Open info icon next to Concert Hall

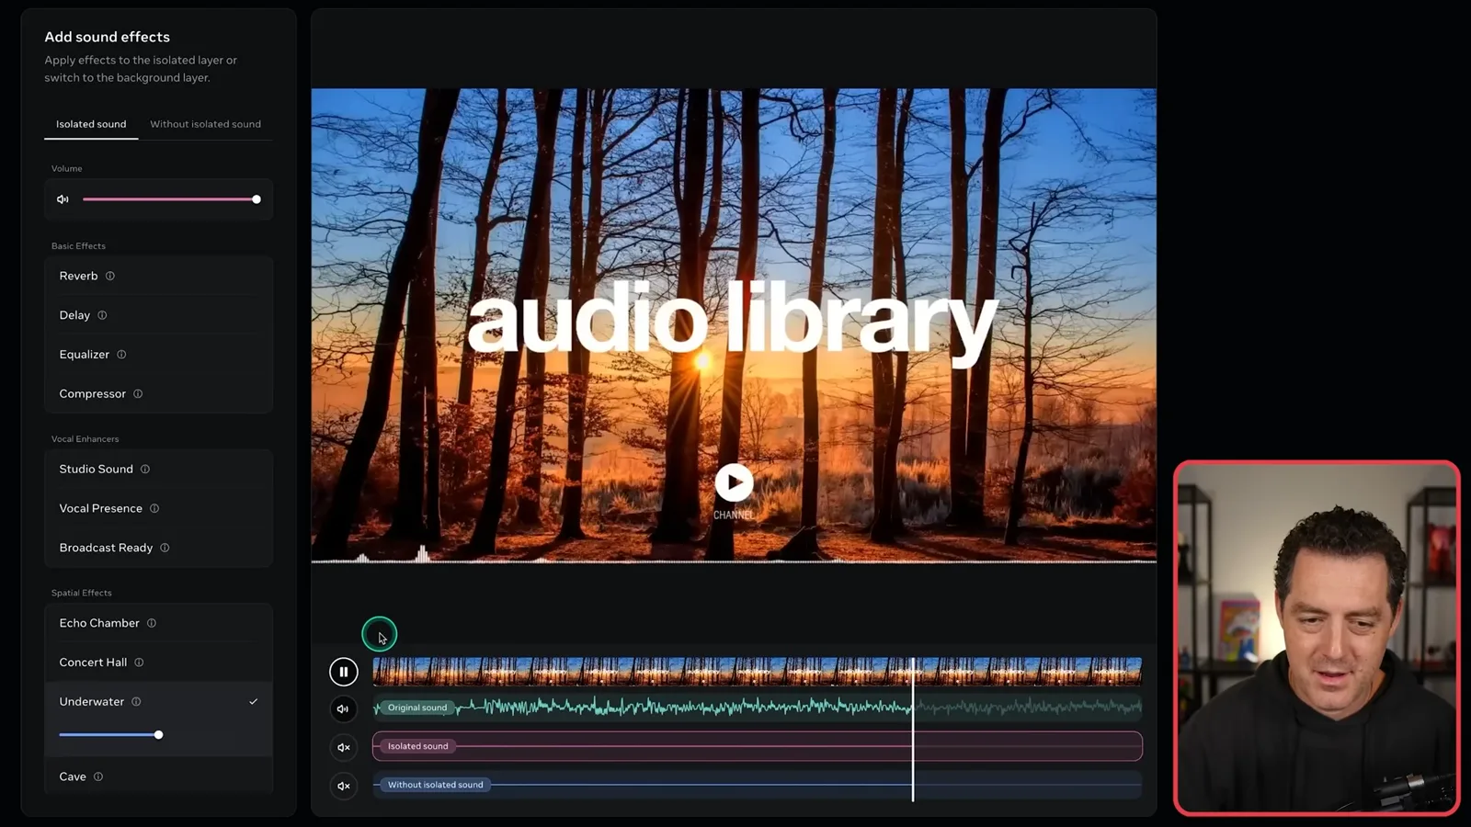pos(139,663)
